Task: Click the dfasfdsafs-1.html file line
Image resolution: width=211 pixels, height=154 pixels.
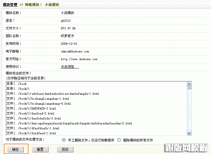Action: tap(33, 128)
